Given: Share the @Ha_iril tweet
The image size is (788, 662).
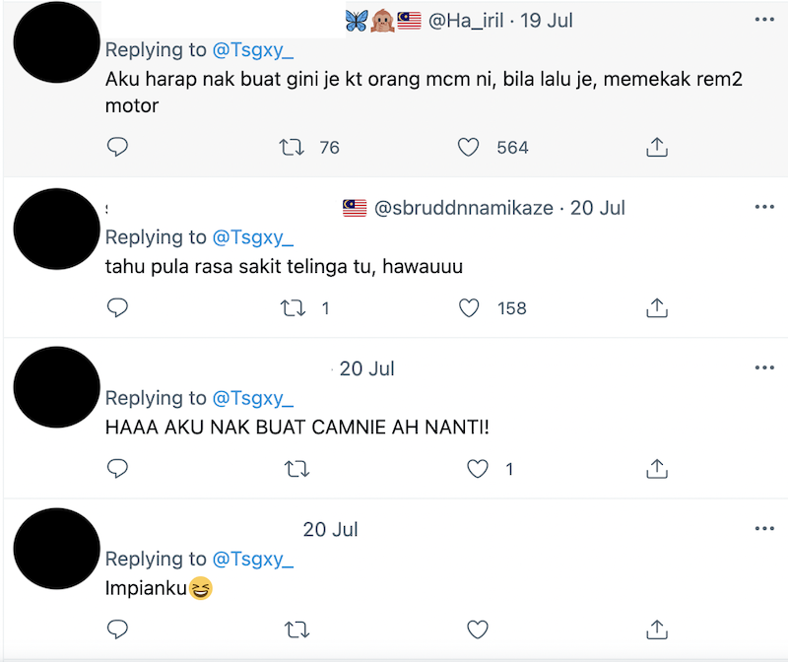Looking at the screenshot, I should (x=656, y=147).
